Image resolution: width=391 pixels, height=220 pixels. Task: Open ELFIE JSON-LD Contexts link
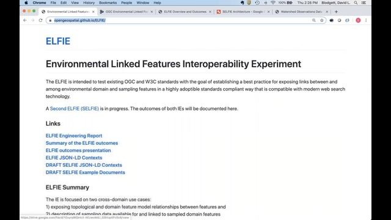pos(74,158)
